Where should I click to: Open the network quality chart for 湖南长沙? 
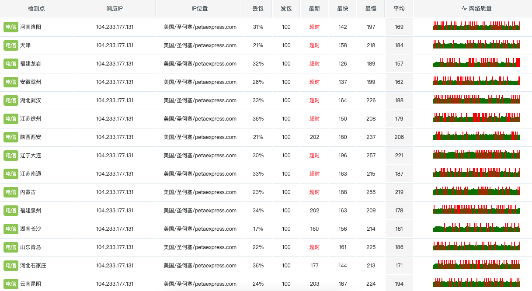pyautogui.click(x=476, y=228)
